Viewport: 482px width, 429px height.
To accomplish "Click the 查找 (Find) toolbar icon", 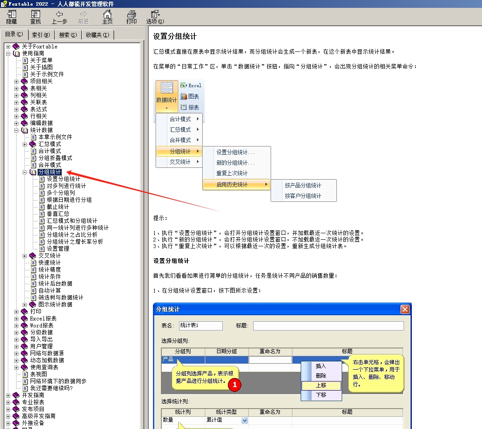I will point(35,15).
